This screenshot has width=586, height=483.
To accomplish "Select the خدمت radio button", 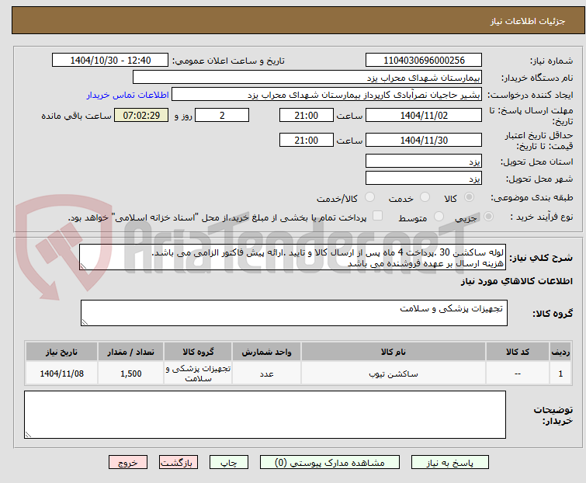I will click(x=425, y=197).
